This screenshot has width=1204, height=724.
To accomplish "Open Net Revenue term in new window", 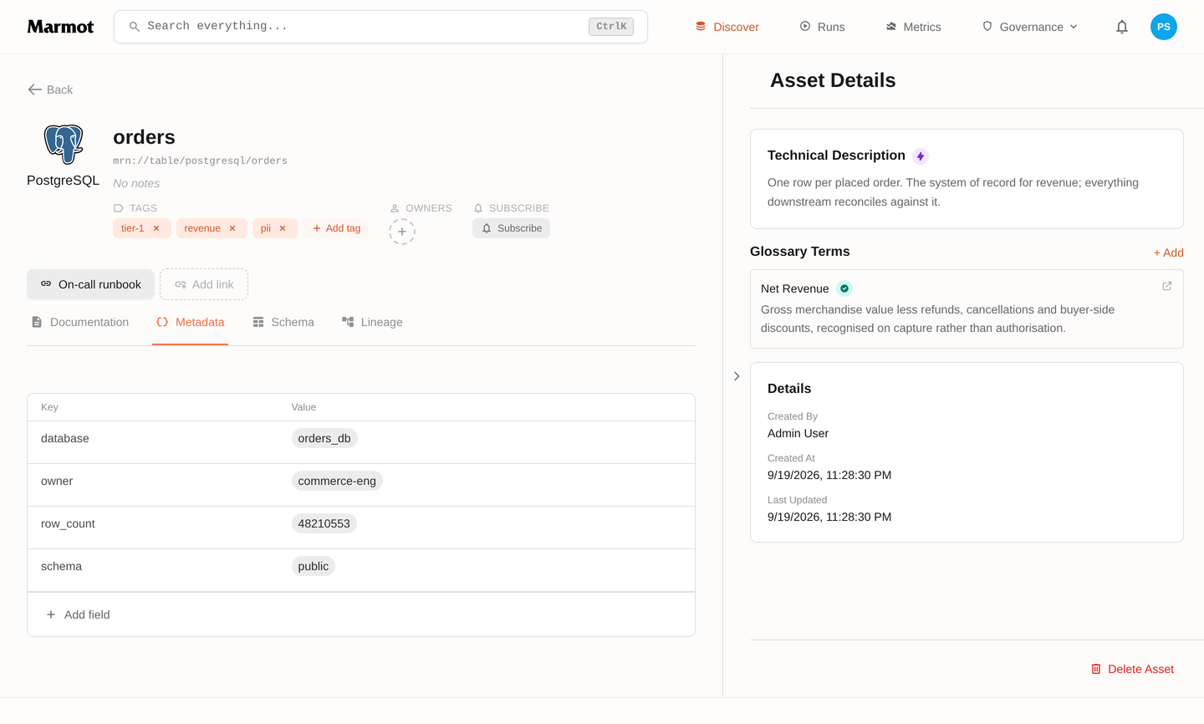I will tap(1167, 286).
